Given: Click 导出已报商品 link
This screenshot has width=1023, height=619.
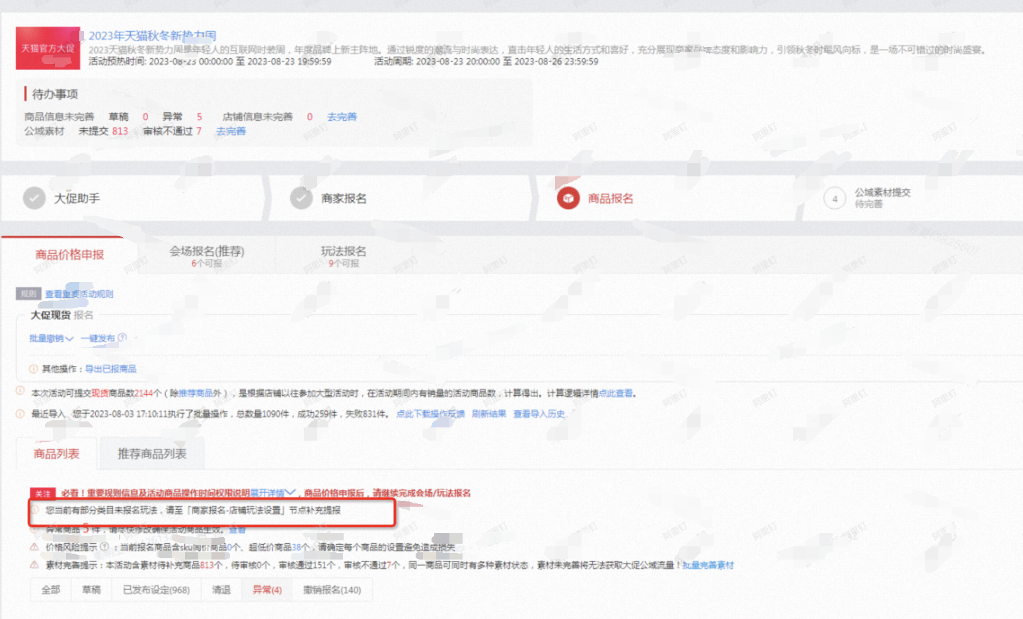Looking at the screenshot, I should coord(110,369).
